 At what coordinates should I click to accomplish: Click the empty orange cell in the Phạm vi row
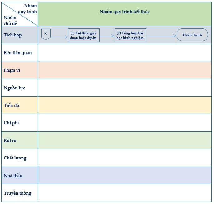pos(124,70)
